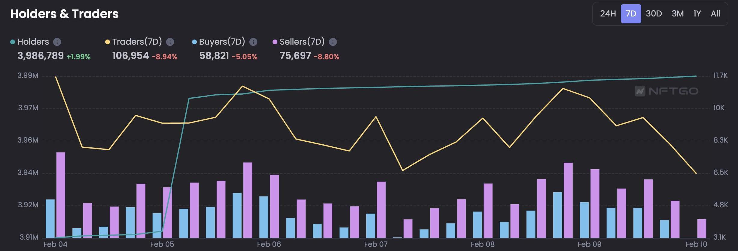Click the info icon beside Traders(7D)
Viewport: 738px width, 251px height.
(x=170, y=42)
